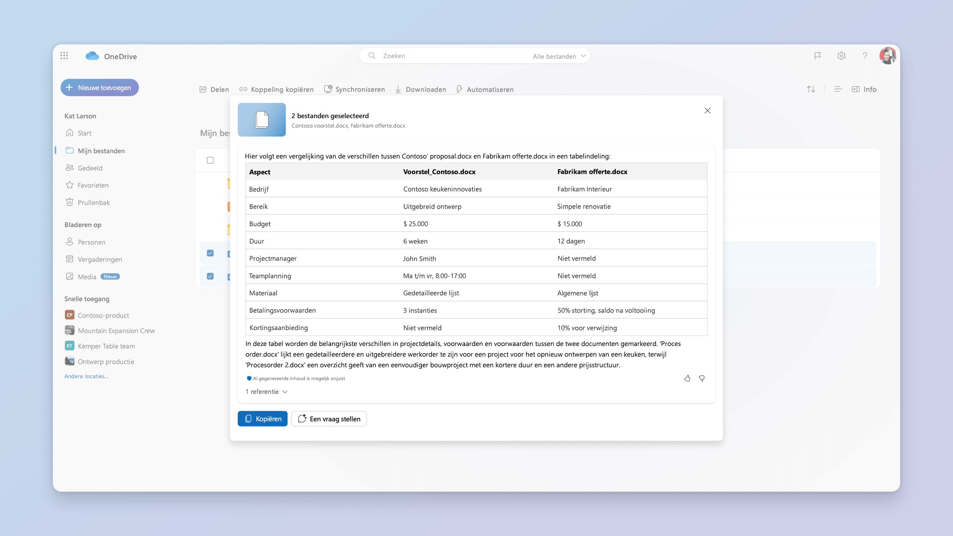Image resolution: width=953 pixels, height=536 pixels.
Task: Share files with Delen
Action: (x=214, y=89)
